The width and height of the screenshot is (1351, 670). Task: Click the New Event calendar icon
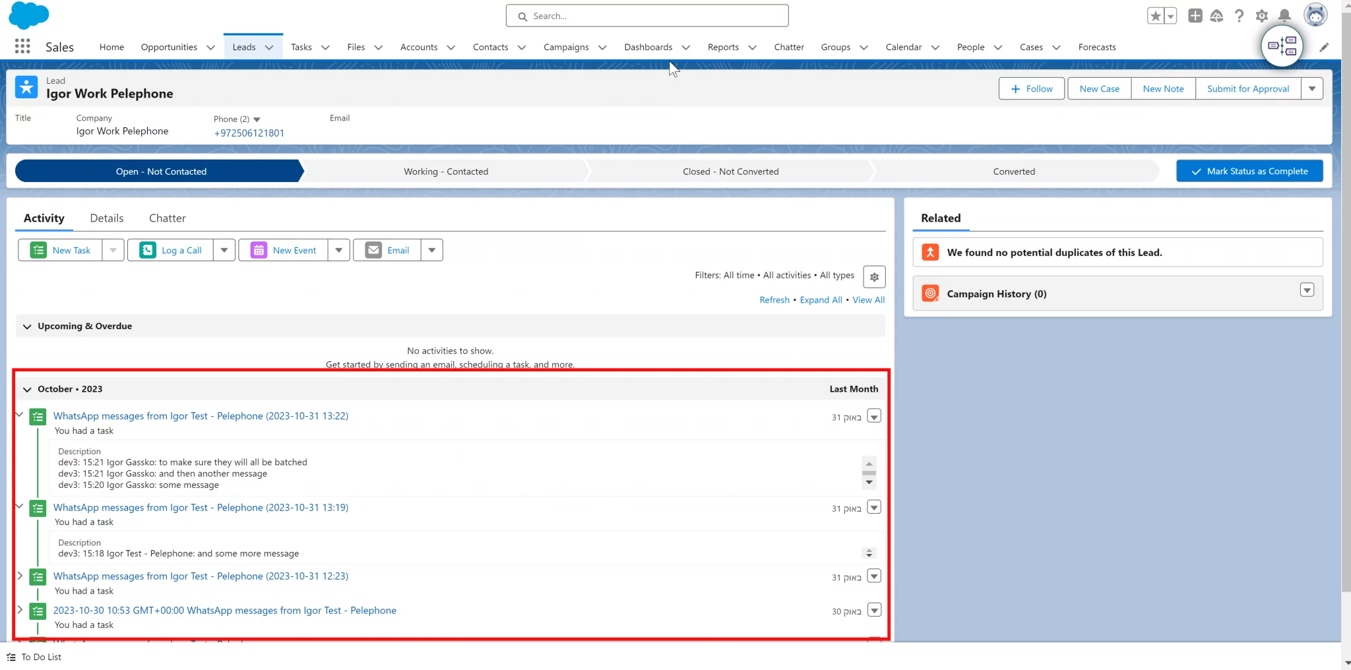(x=259, y=250)
